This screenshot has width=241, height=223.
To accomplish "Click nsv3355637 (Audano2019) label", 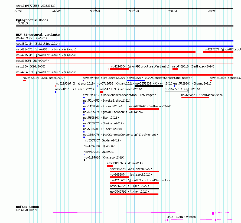I will [x=102, y=140].
